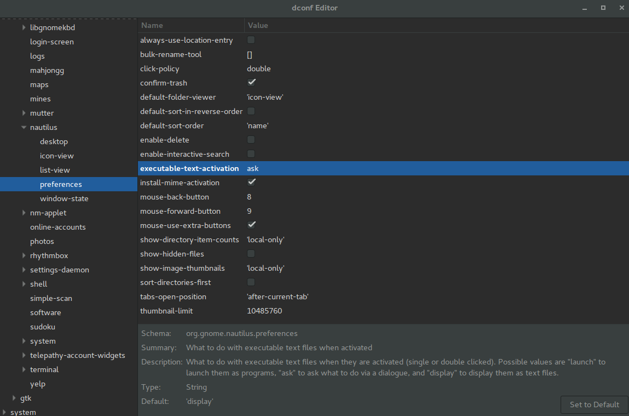
Task: Select photos in the tree
Action: pos(42,241)
